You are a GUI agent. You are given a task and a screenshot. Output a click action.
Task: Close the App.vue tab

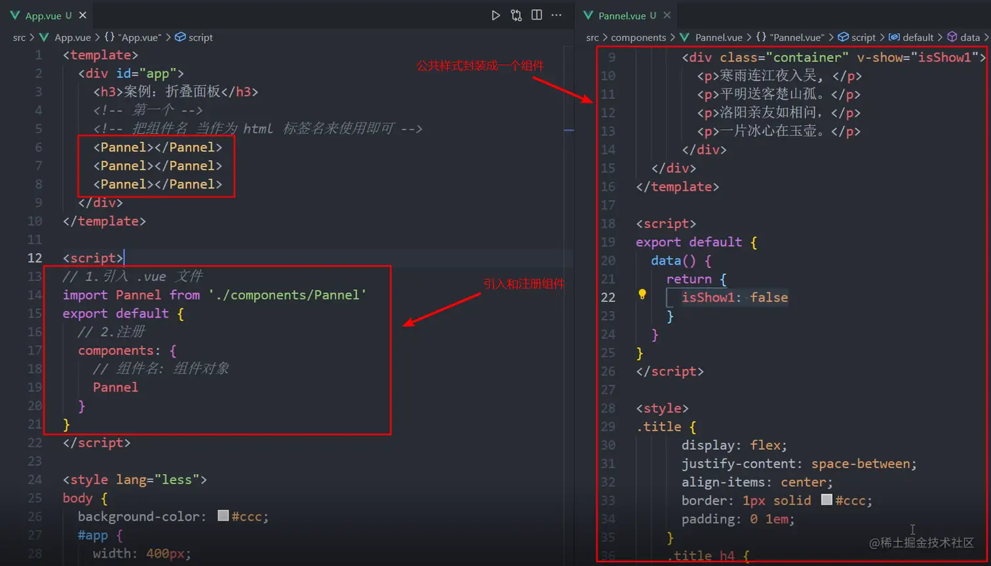pyautogui.click(x=83, y=15)
